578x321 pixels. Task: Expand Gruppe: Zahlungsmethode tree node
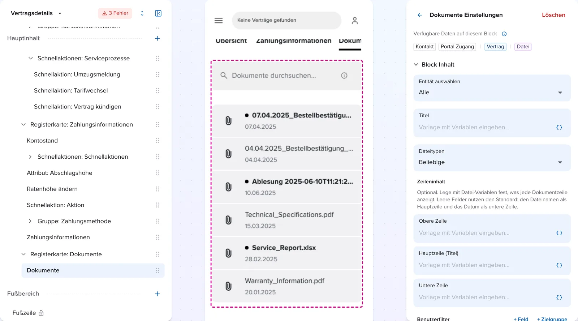[x=30, y=221]
